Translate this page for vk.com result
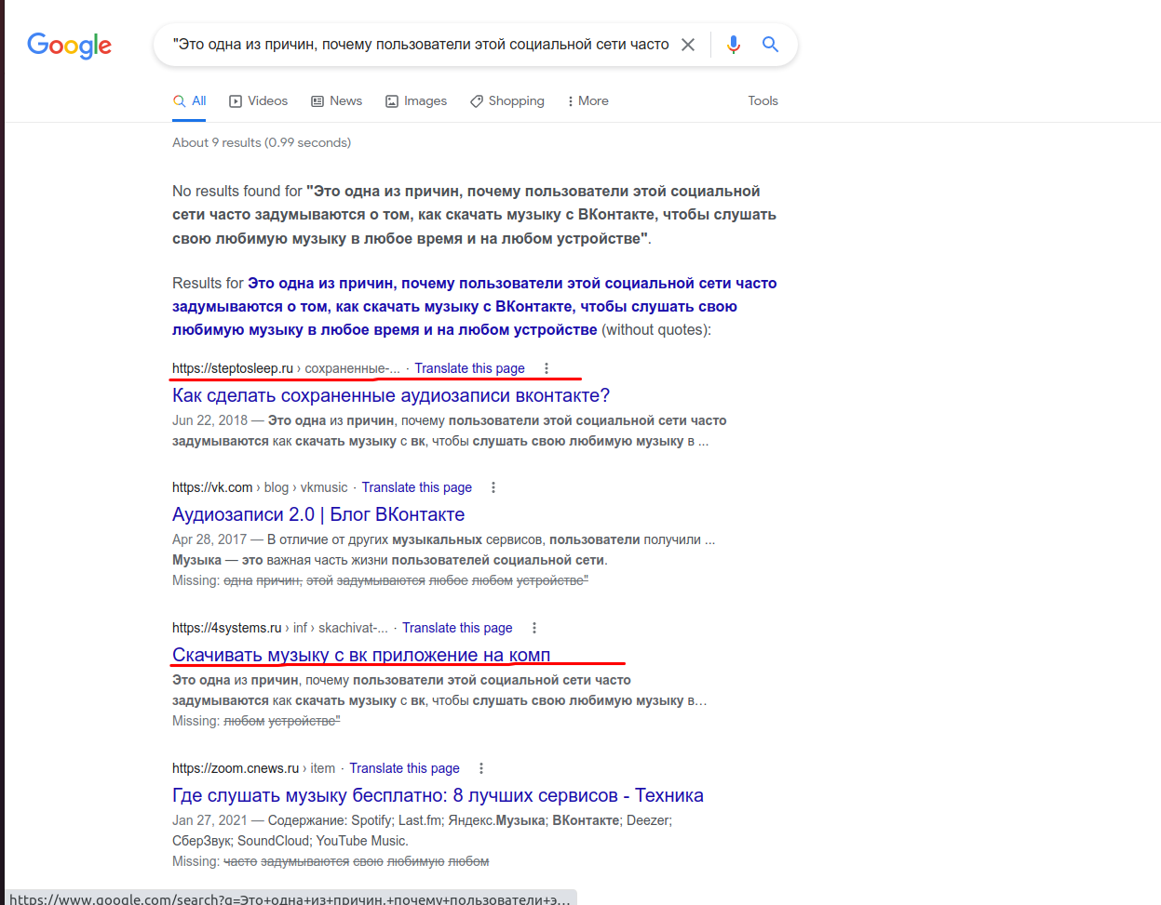Screen dimensions: 1161x905 pyautogui.click(x=416, y=487)
